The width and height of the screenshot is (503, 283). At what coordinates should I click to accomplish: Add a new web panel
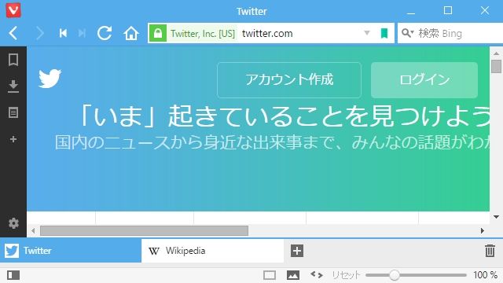13,139
